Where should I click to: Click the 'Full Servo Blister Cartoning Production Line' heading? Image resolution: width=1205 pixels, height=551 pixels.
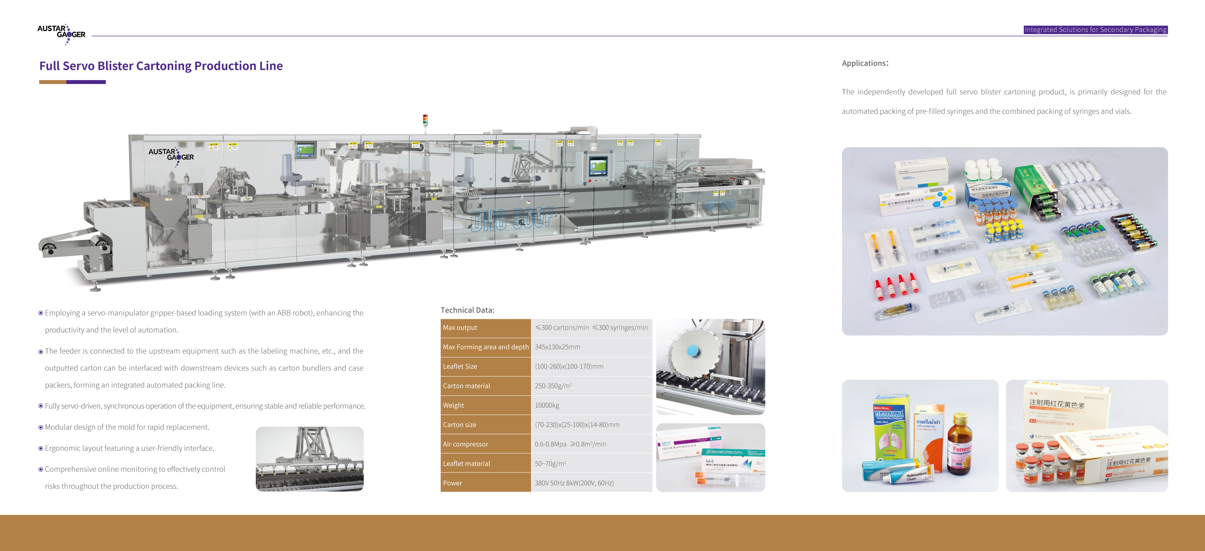(161, 66)
